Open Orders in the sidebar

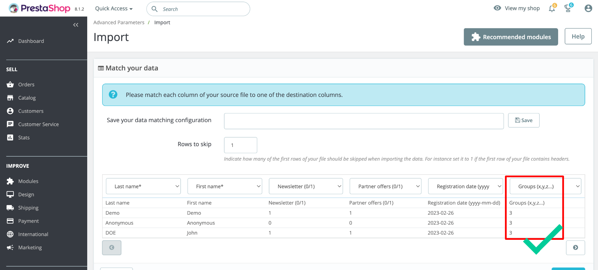[26, 85]
